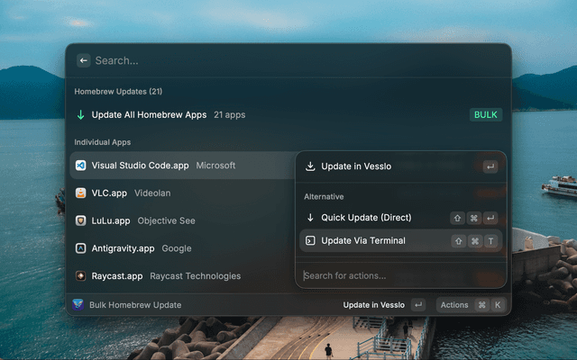Click the Bulk Homebrew Update extension icon
577x360 pixels.
click(78, 305)
